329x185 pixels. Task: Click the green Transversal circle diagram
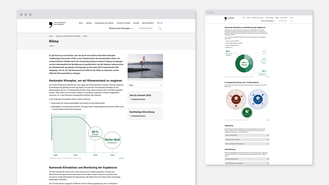point(247,112)
